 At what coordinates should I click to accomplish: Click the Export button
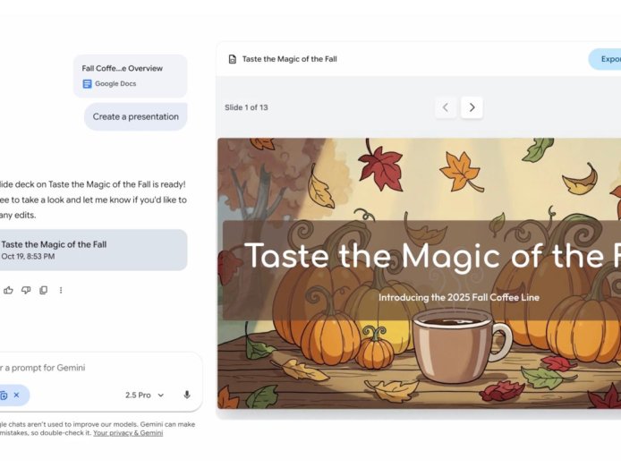tap(607, 59)
